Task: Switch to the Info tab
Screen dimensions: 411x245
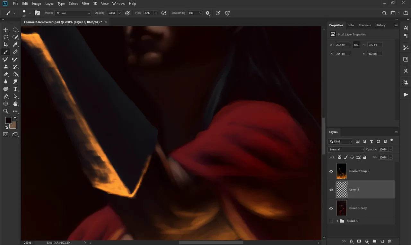Action: [x=351, y=25]
